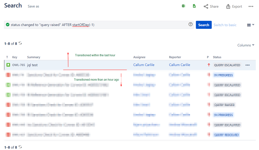Sort by the Status column header
This screenshot has width=259, height=150.
[x=217, y=57]
